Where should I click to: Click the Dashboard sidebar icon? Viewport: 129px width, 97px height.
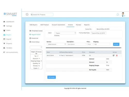click(x=4, y=22)
